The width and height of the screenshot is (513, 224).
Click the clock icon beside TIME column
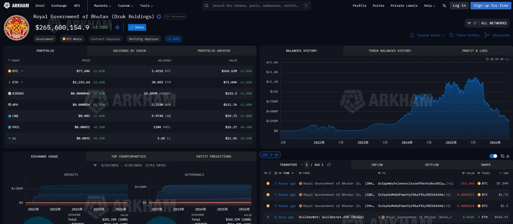[276, 173]
